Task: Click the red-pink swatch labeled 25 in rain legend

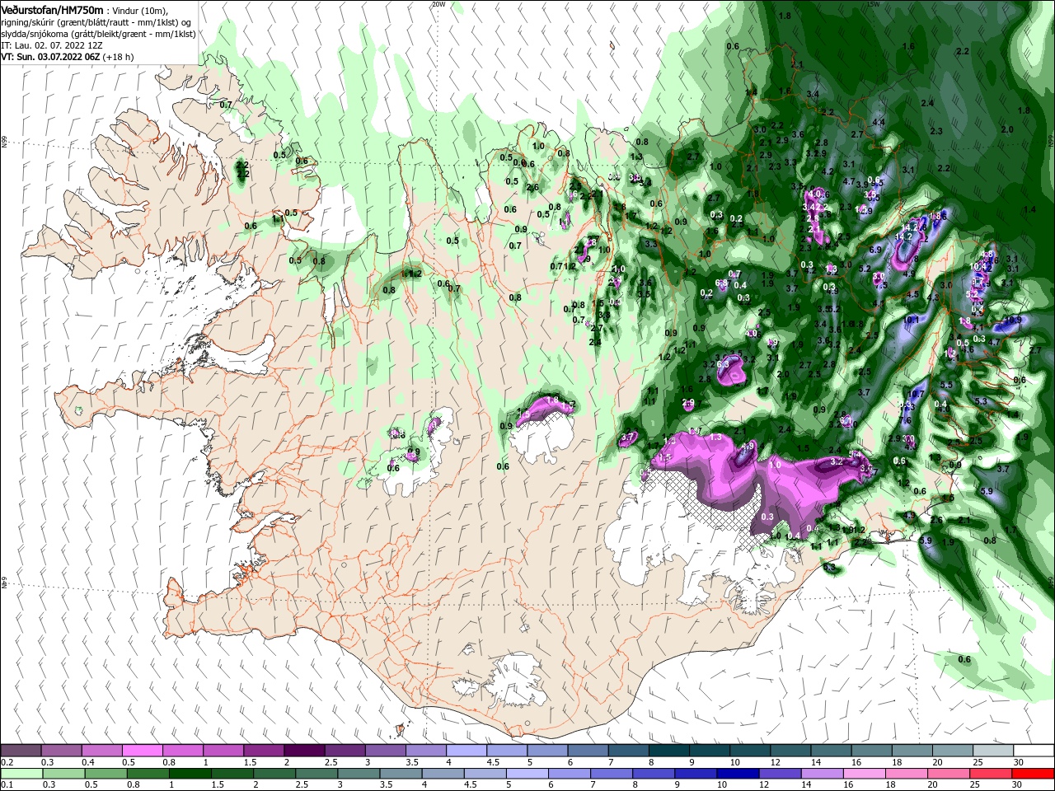Action: coord(992,774)
